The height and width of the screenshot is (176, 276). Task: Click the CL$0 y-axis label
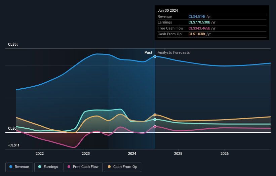(x=12, y=128)
